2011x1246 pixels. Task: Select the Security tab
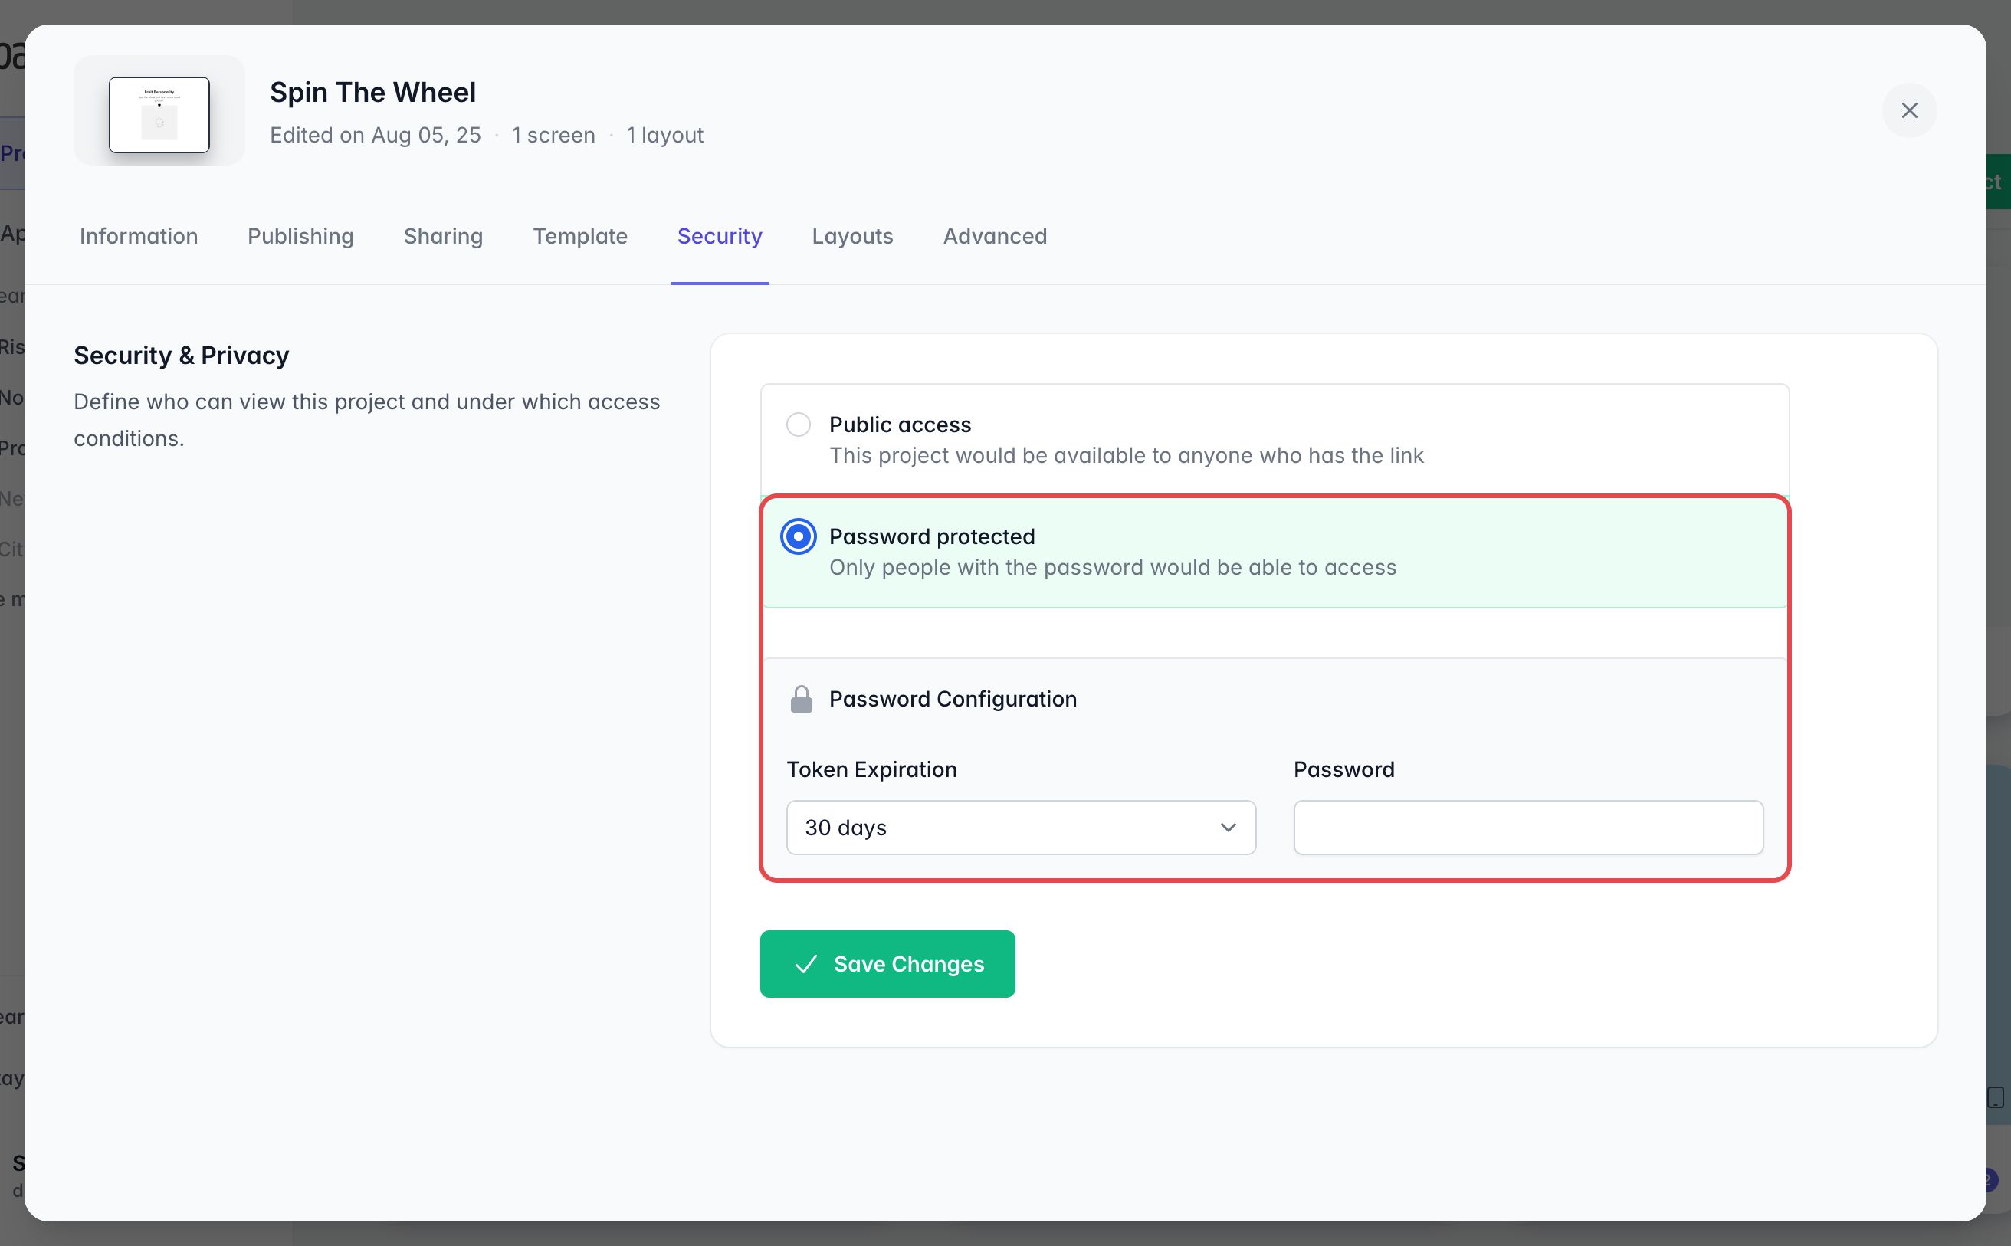(x=720, y=237)
